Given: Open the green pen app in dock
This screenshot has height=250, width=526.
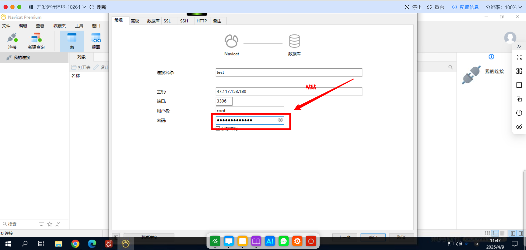Looking at the screenshot, I should 215,241.
